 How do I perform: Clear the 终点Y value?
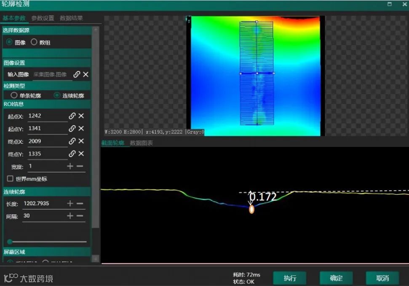[x=81, y=154]
